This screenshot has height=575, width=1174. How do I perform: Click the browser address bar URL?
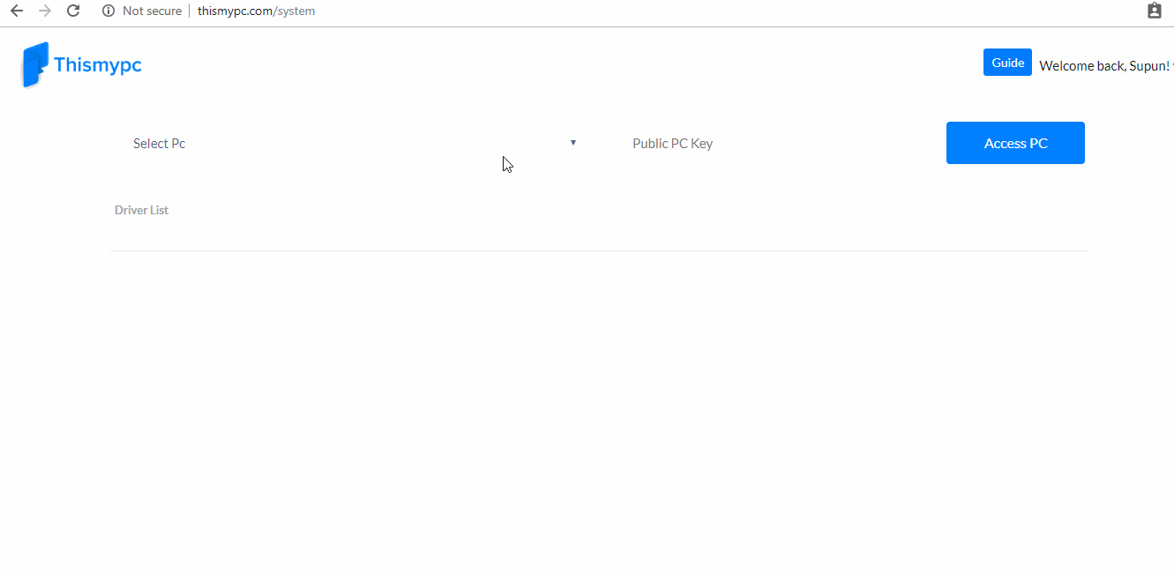point(256,11)
